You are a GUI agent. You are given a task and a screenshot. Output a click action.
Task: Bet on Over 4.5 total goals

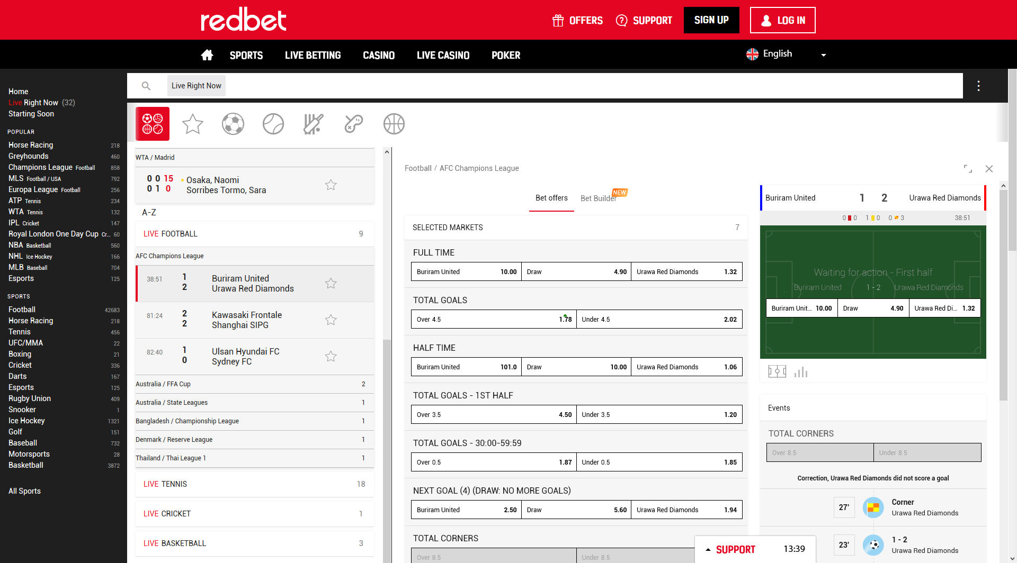(494, 320)
